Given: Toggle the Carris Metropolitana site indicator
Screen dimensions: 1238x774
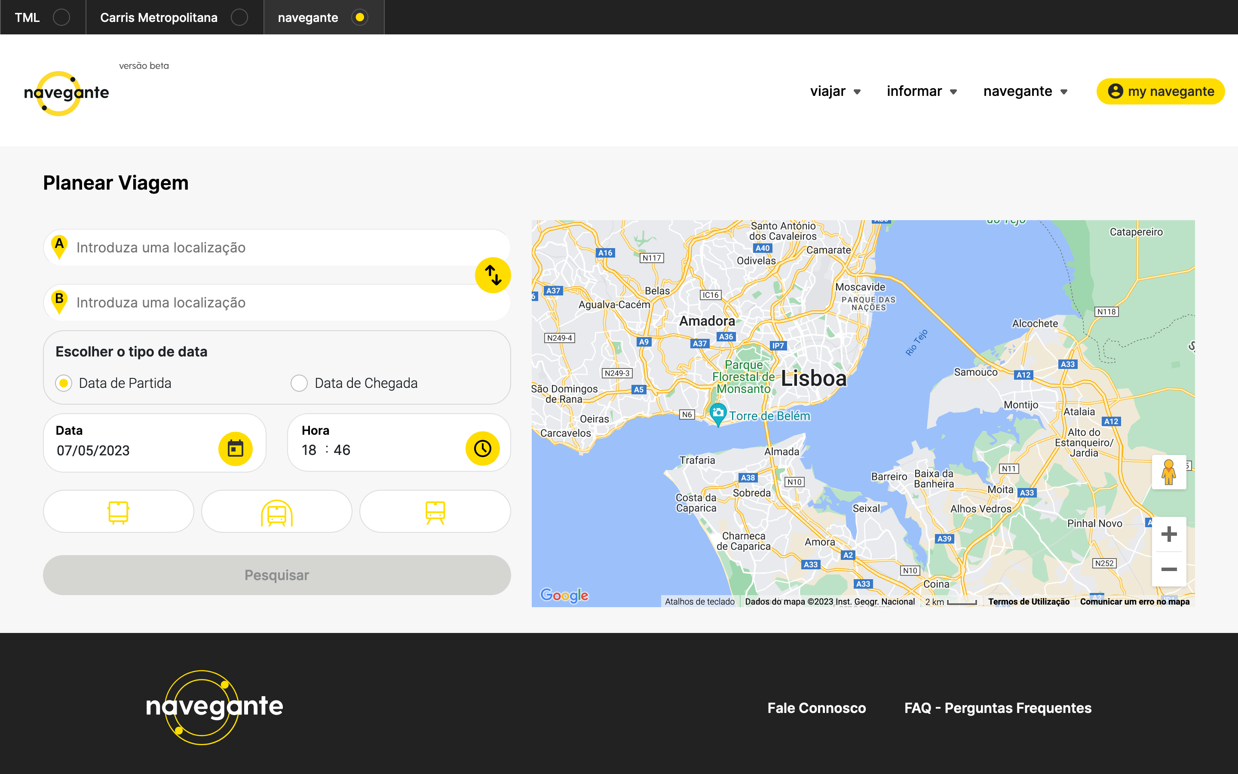Looking at the screenshot, I should (x=239, y=17).
